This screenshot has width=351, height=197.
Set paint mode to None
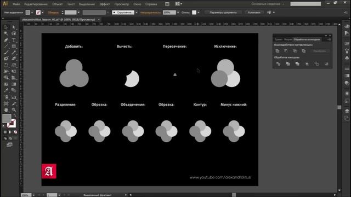[x=15, y=132]
